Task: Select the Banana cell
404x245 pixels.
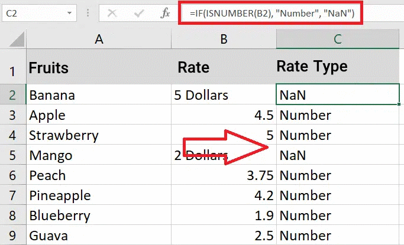Action: [98, 95]
